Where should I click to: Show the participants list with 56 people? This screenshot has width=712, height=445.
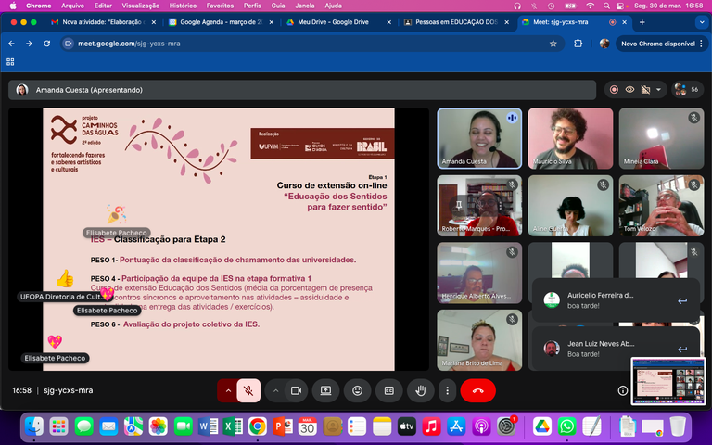686,90
